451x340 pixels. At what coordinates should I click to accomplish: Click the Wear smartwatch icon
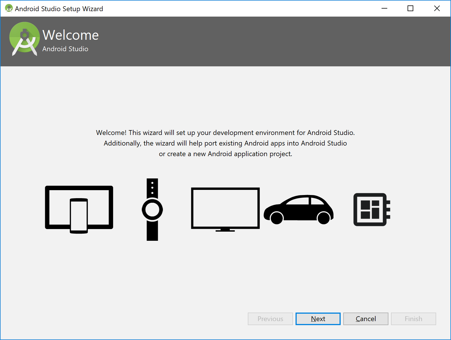[152, 210]
